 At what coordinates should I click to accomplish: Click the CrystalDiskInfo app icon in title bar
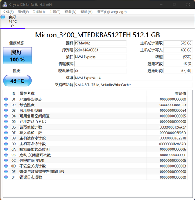[x=5, y=4]
